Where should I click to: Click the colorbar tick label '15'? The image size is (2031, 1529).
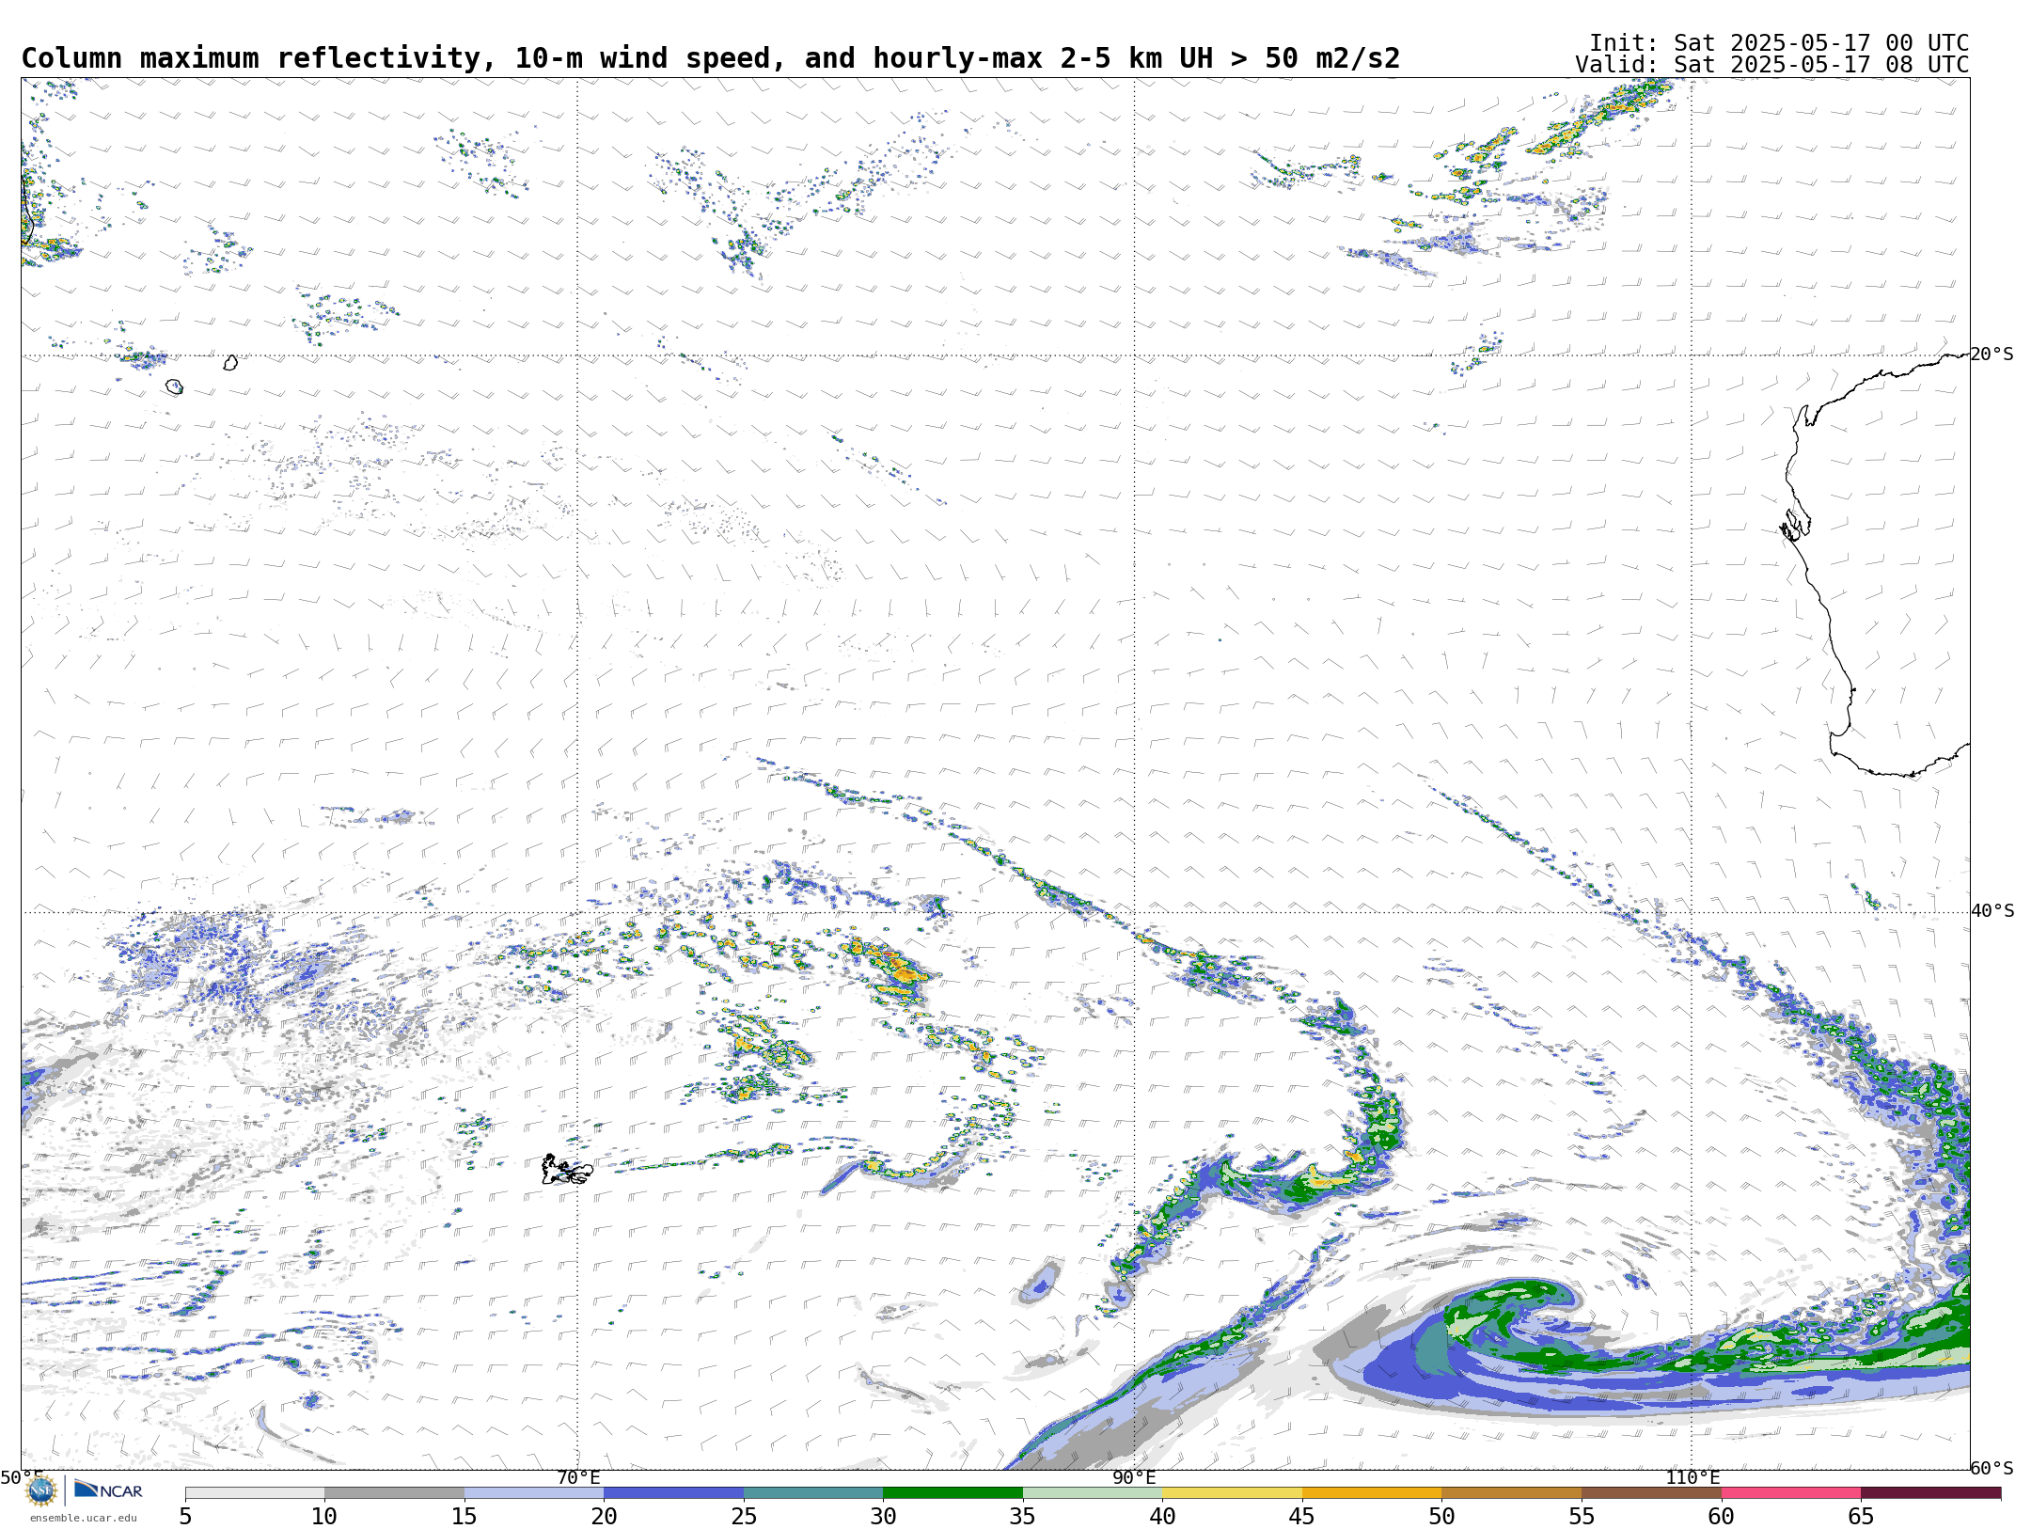[x=464, y=1516]
